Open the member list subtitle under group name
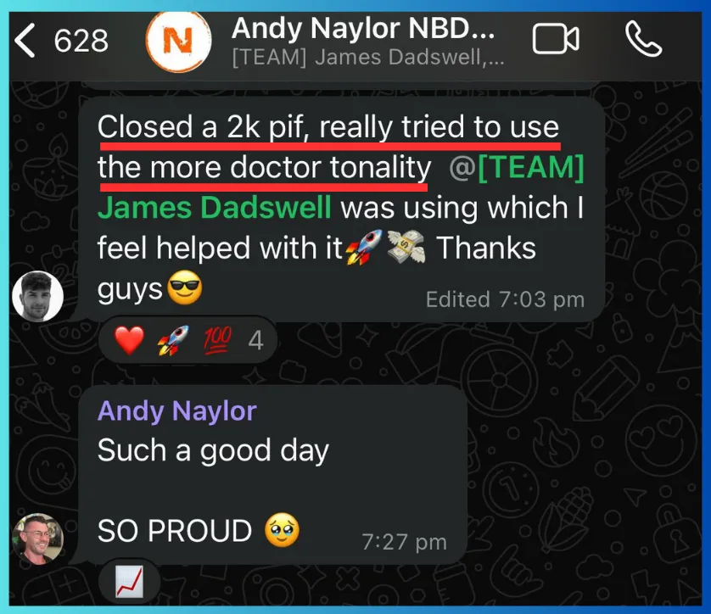The height and width of the screenshot is (614, 711). tap(368, 58)
